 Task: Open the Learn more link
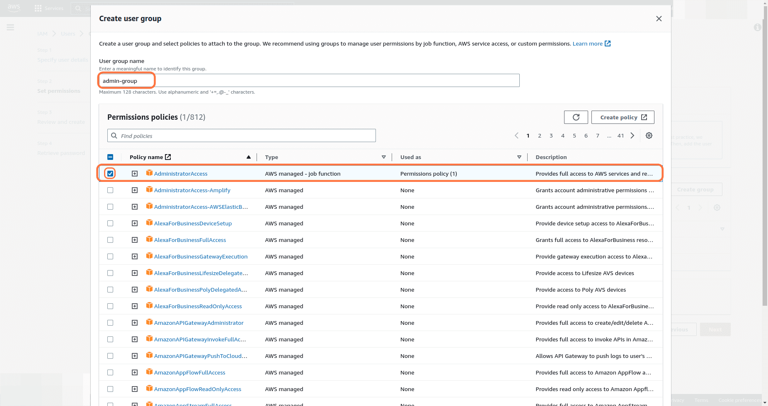pos(587,43)
